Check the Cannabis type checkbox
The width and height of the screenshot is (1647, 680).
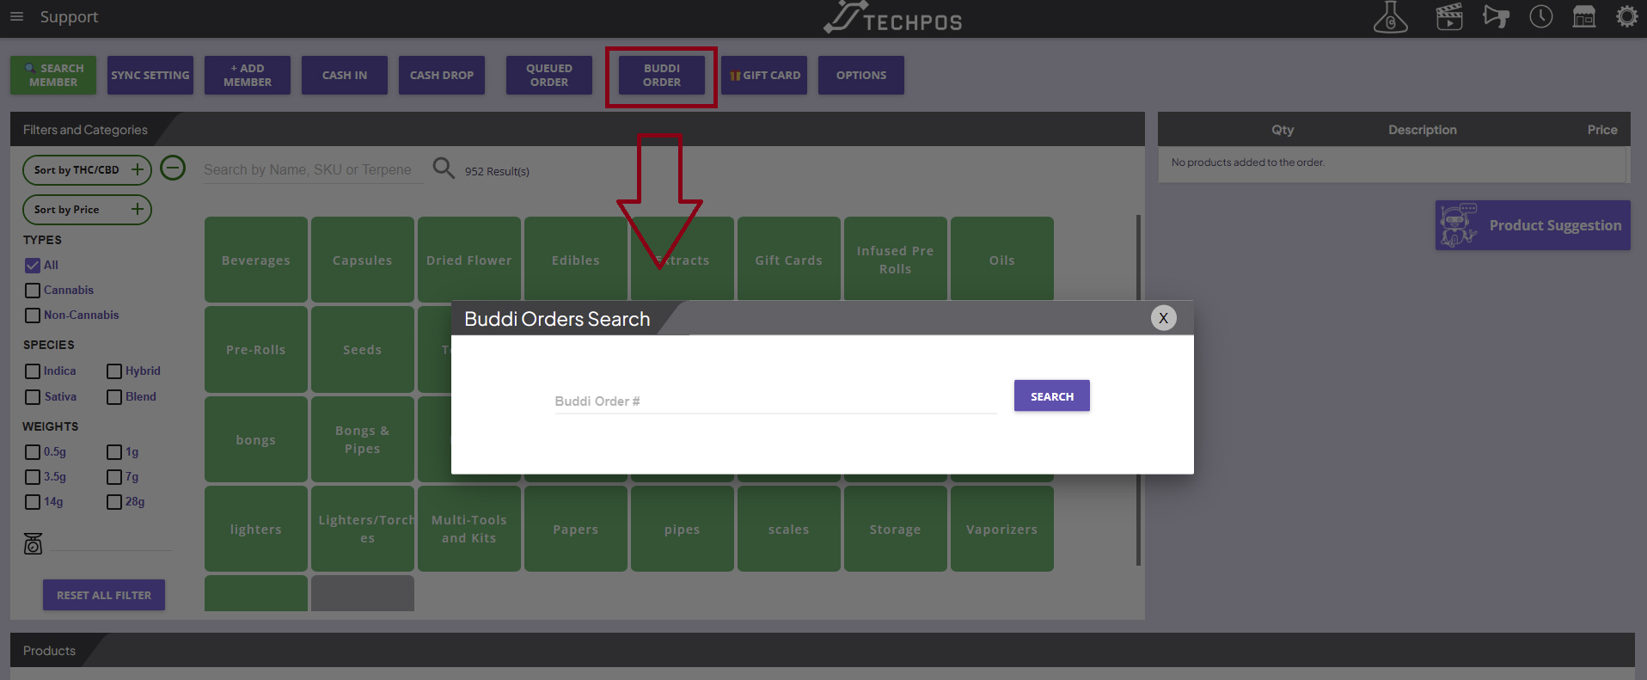[33, 291]
